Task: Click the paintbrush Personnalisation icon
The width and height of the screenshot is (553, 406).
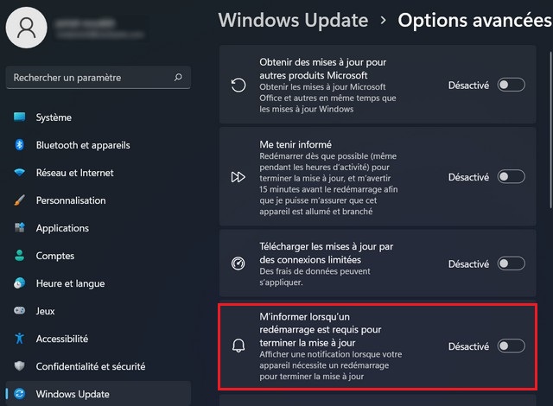Action: pyautogui.click(x=19, y=200)
